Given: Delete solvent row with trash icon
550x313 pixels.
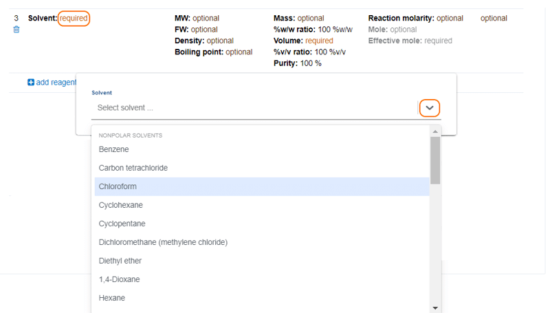Looking at the screenshot, I should [x=16, y=30].
